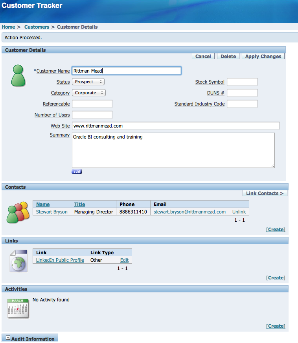Click the Customer Name label link

pos(53,71)
